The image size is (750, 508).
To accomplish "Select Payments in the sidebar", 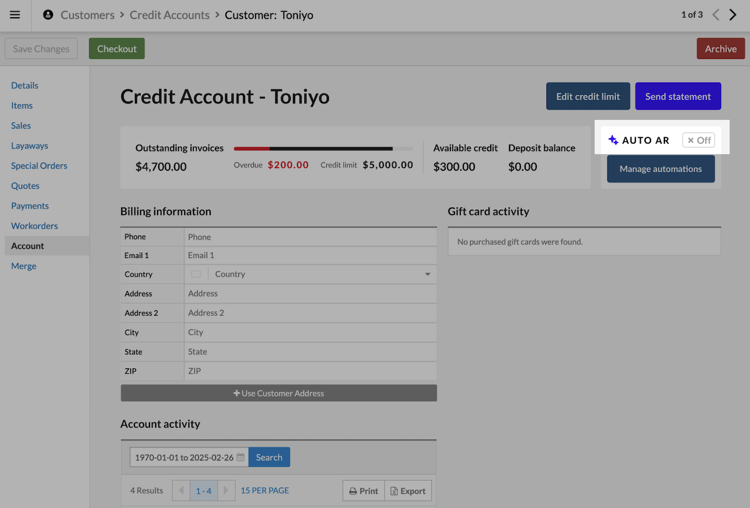I will click(30, 206).
